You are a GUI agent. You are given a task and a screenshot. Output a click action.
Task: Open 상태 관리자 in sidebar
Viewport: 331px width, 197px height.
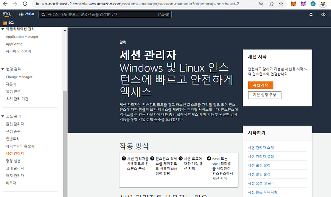[x=15, y=168]
